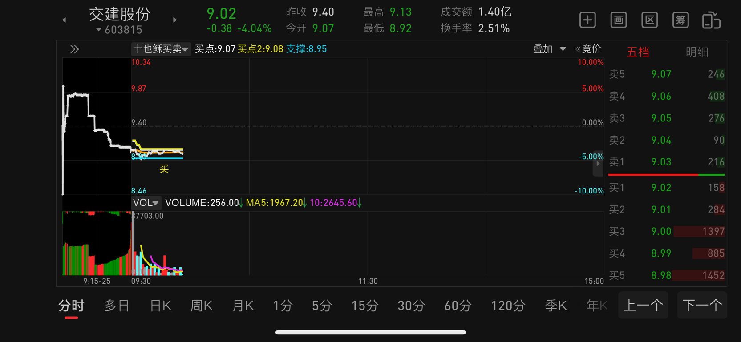Image resolution: width=741 pixels, height=342 pixels.
Task: Tap the 卖1 row at 9.03
Action: [x=667, y=162]
